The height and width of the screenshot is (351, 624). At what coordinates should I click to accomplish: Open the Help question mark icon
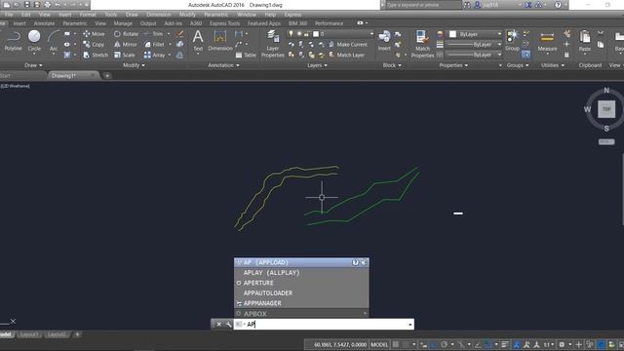pos(558,5)
